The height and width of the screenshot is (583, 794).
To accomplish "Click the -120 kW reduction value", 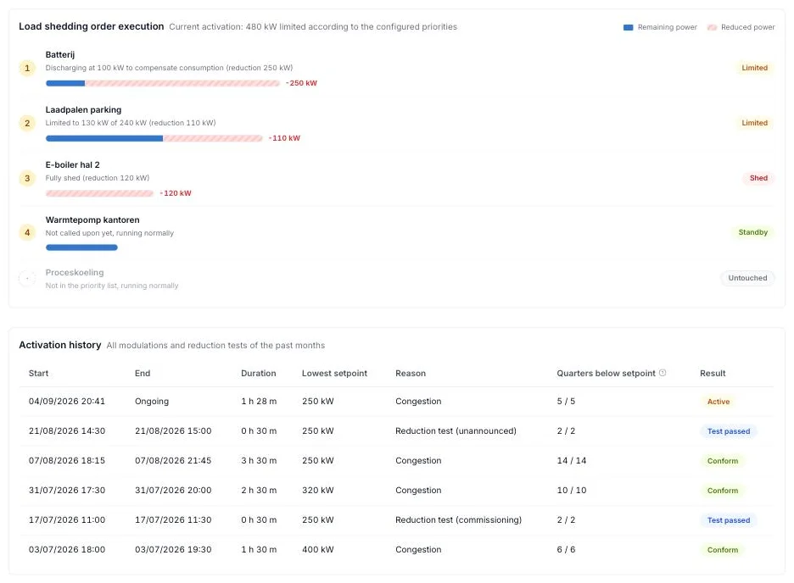I will [x=176, y=194].
